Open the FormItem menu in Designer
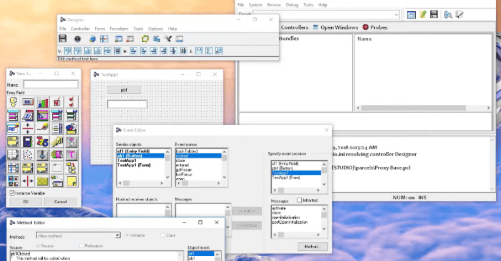This screenshot has width=501, height=261. click(119, 29)
